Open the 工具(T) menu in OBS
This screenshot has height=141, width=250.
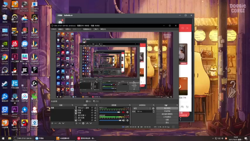pyautogui.click(x=96, y=29)
